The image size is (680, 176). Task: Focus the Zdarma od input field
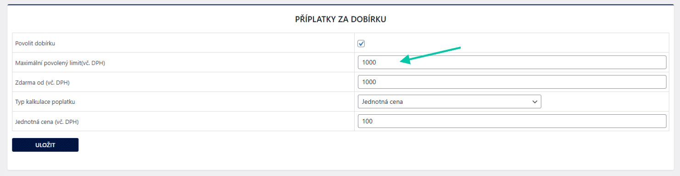click(x=512, y=82)
